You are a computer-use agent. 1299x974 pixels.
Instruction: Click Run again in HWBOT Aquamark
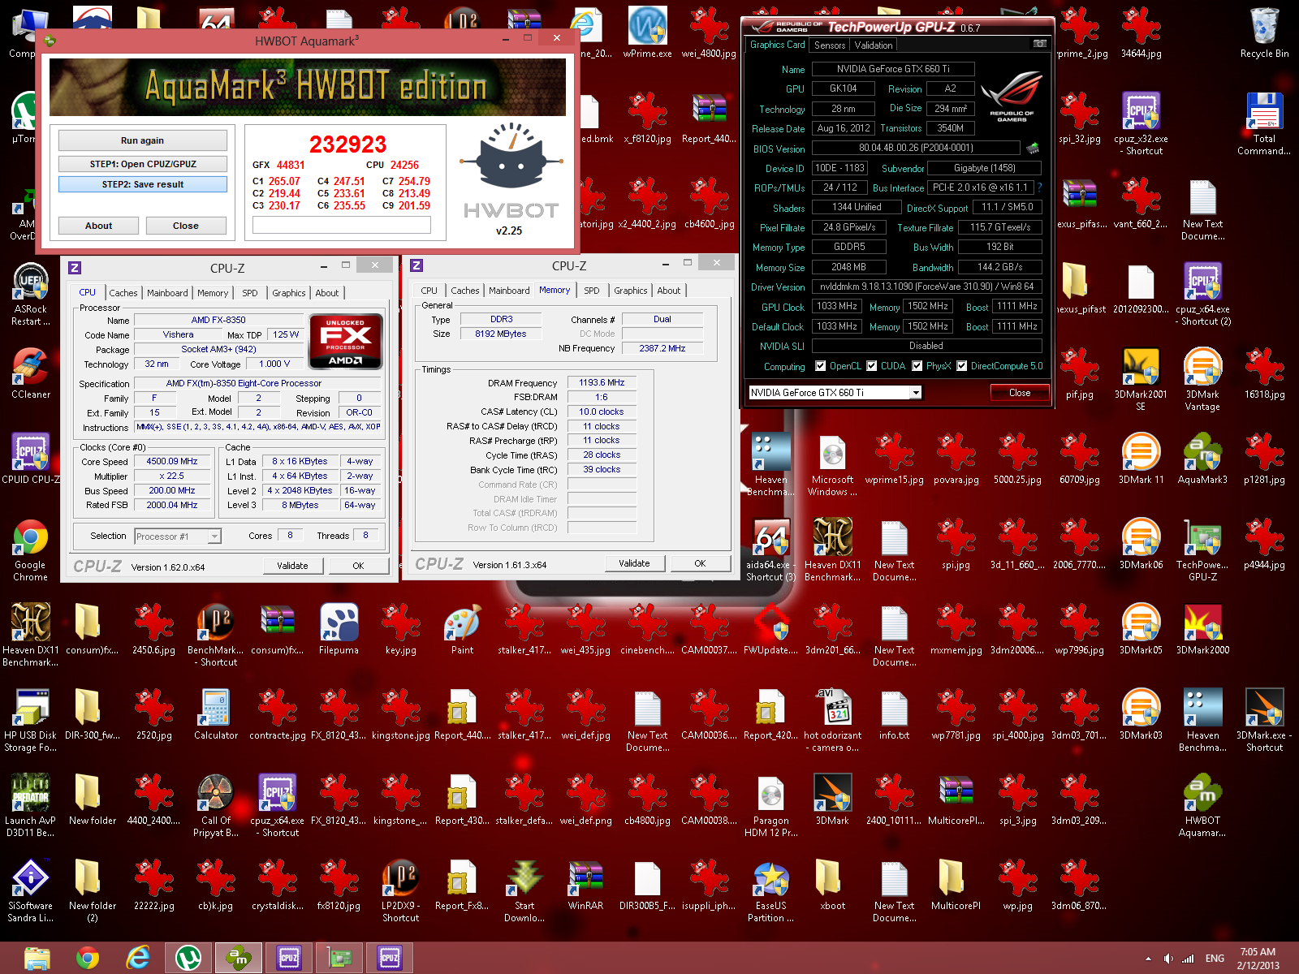coord(142,140)
